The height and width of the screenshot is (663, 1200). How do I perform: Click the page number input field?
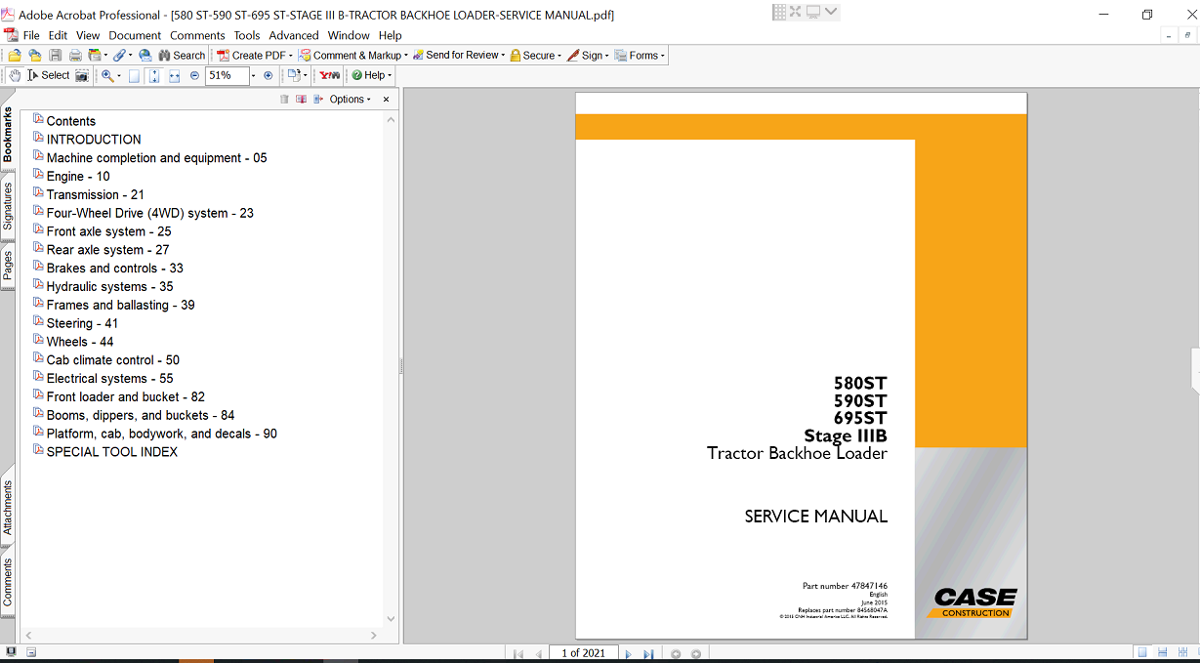pyautogui.click(x=583, y=653)
